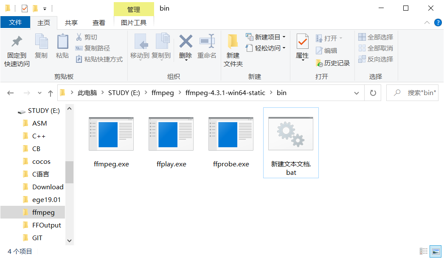
Task: Click the 管理 contextual tab header
Action: (x=134, y=9)
